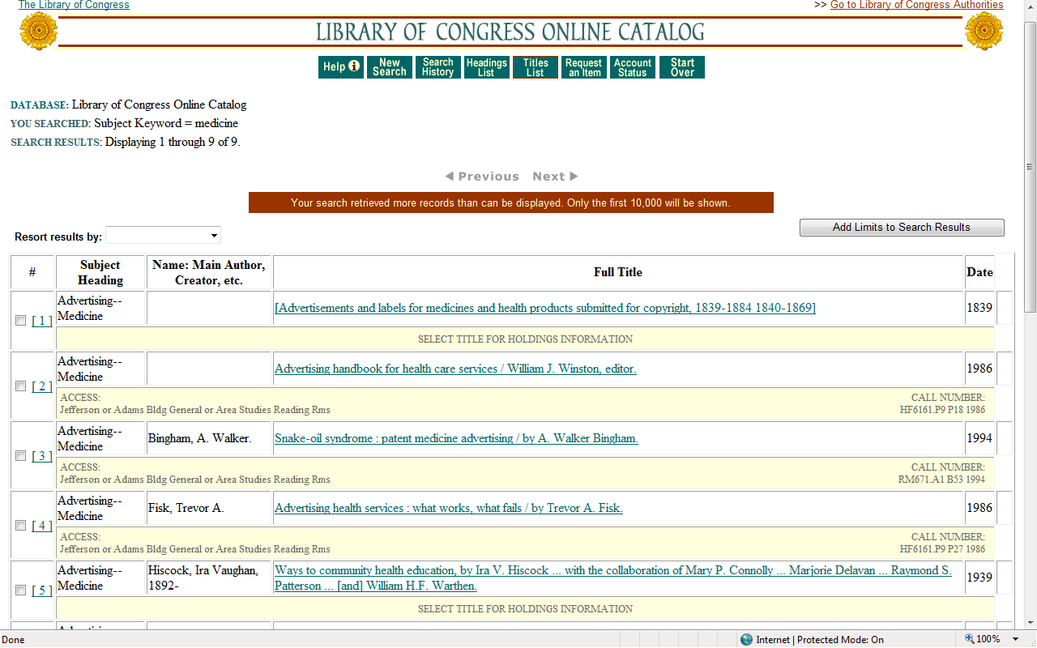The height and width of the screenshot is (648, 1037).
Task: Click the Subject Heading column header
Action: tap(100, 272)
